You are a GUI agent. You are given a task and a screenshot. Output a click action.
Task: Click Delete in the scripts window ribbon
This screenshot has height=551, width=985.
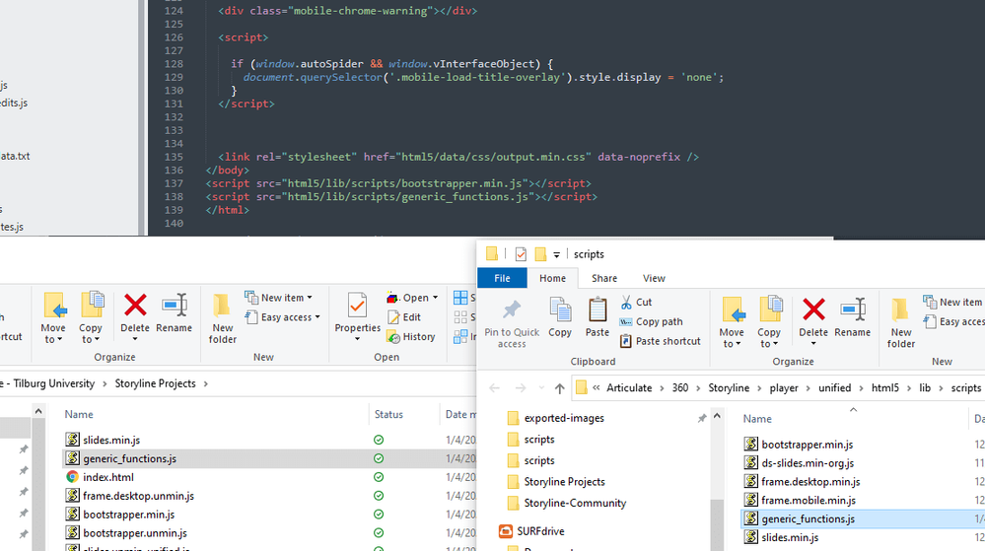(812, 319)
